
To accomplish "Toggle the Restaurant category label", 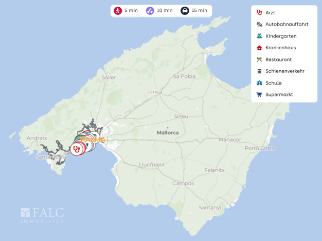I will (x=278, y=59).
